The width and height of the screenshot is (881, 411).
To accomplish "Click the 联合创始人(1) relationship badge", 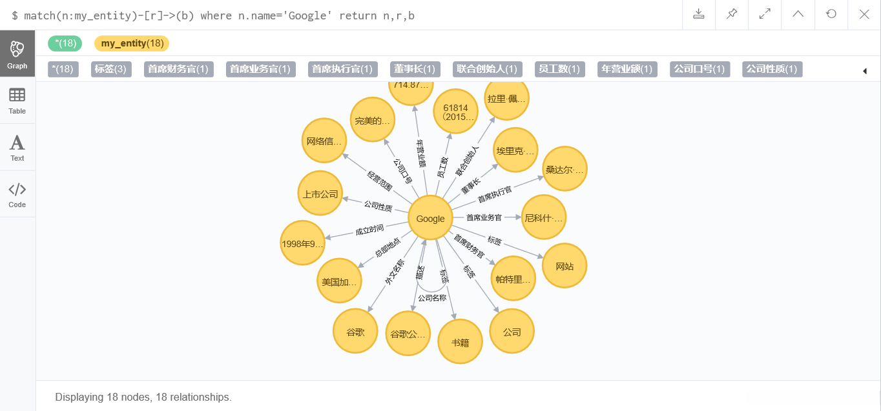I will click(x=487, y=69).
